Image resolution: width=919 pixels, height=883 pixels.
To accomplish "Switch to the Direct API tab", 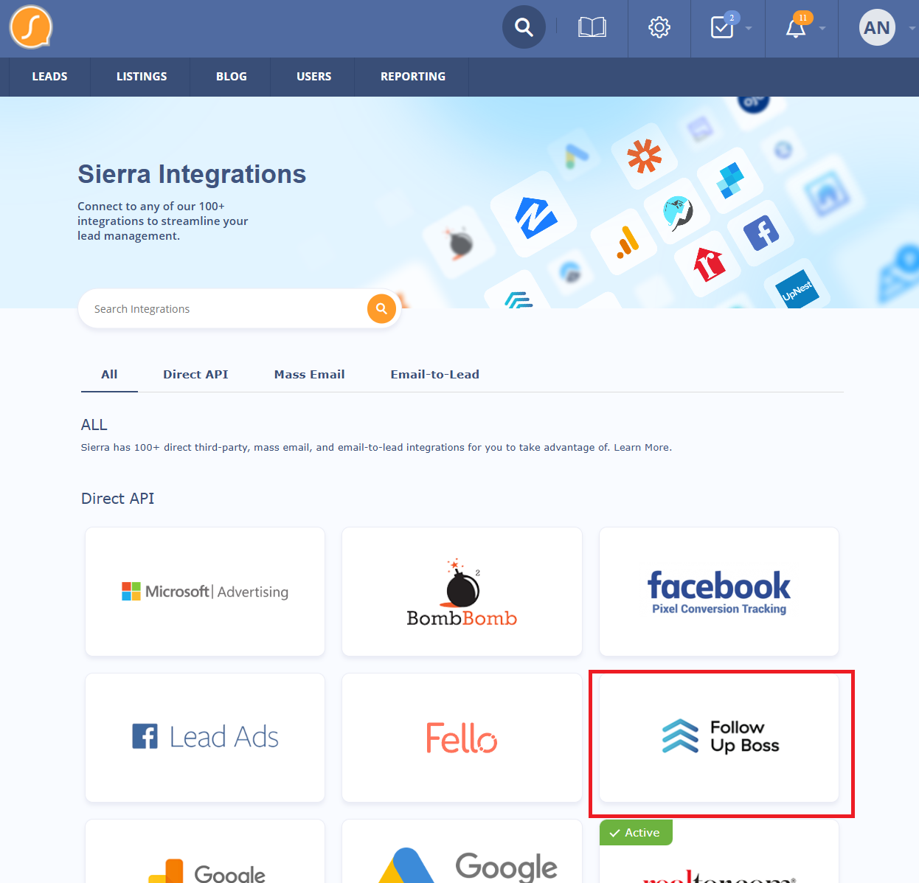I will click(195, 375).
